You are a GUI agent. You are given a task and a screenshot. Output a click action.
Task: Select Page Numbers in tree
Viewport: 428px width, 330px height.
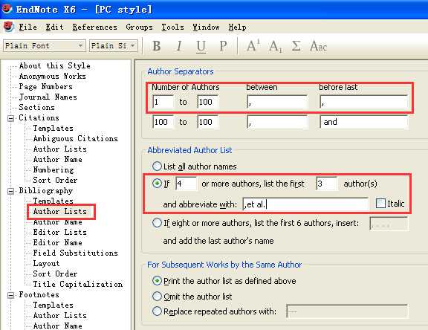tap(46, 86)
